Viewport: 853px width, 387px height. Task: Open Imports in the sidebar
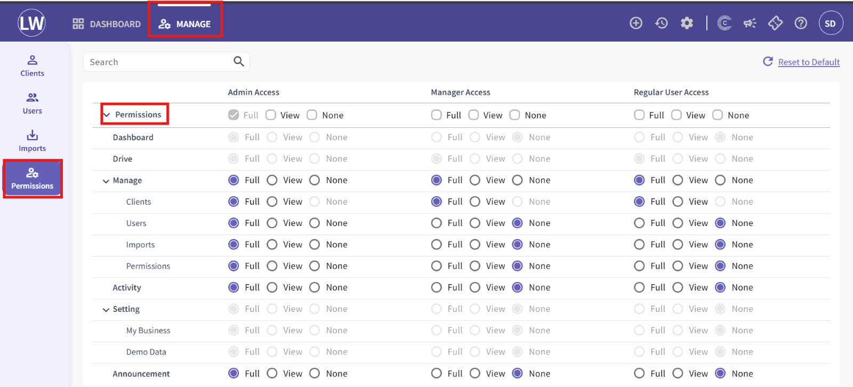tap(33, 141)
